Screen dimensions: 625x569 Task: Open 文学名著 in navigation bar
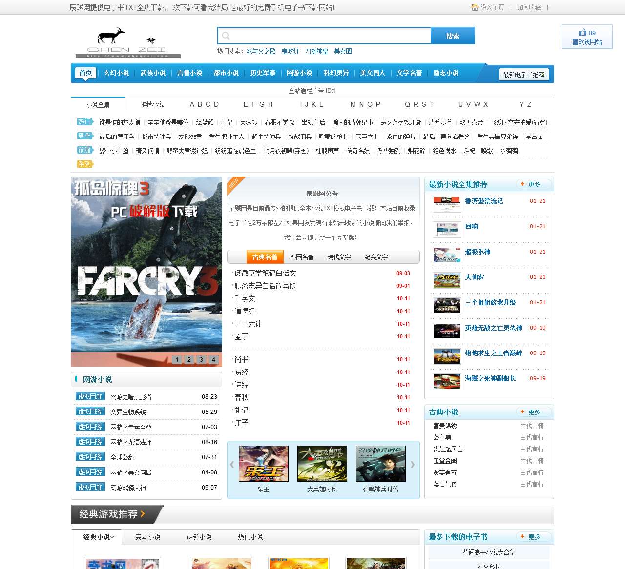(409, 73)
